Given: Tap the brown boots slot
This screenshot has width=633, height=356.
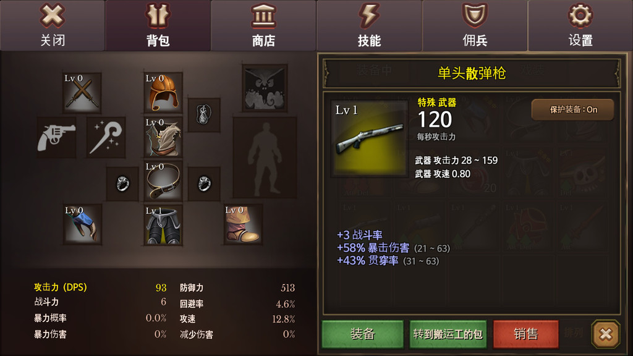Looking at the screenshot, I should coord(243,224).
